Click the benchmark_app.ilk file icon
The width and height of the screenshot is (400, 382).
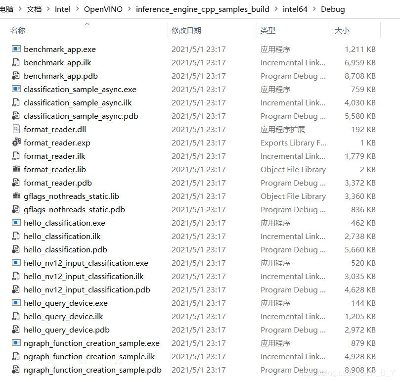tap(16, 62)
